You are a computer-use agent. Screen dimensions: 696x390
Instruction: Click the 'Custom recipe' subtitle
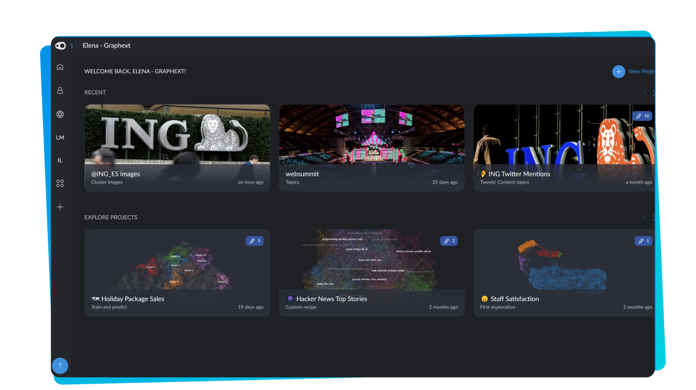pyautogui.click(x=302, y=307)
